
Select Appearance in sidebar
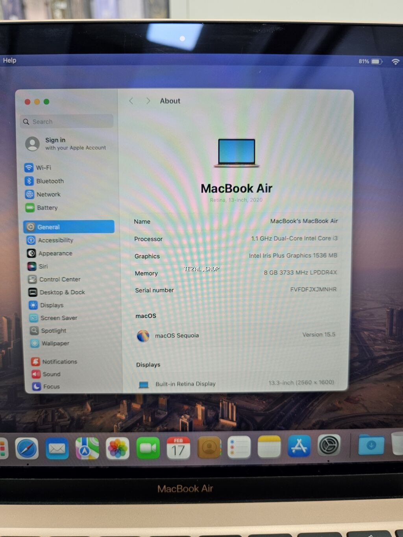click(x=55, y=253)
